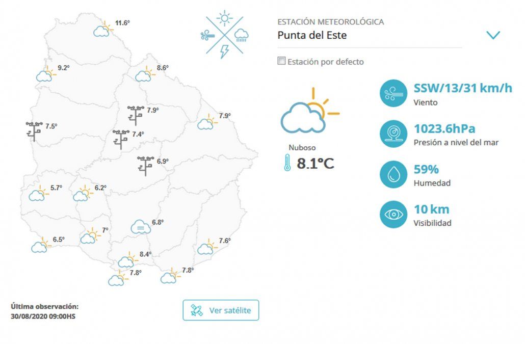Select the 7.6° partly cloudy station icon
The image size is (525, 344).
coord(207,247)
